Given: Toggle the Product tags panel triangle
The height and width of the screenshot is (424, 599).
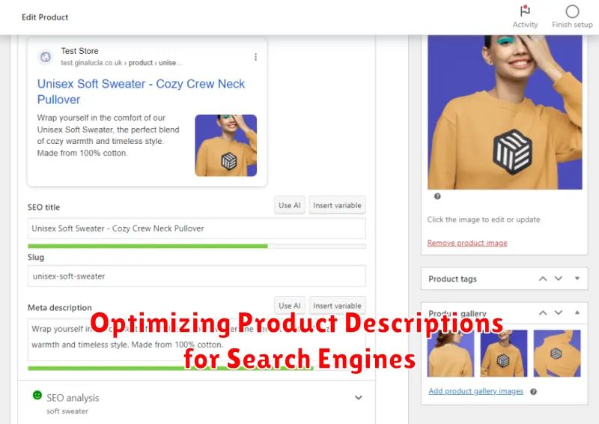Looking at the screenshot, I should 577,279.
